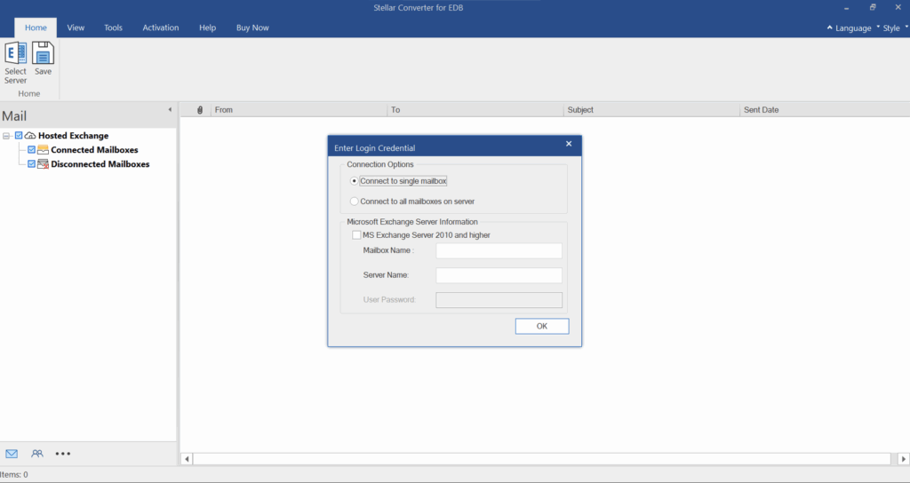
Task: Open the Contacts view icon at bottom
Action: [x=37, y=454]
